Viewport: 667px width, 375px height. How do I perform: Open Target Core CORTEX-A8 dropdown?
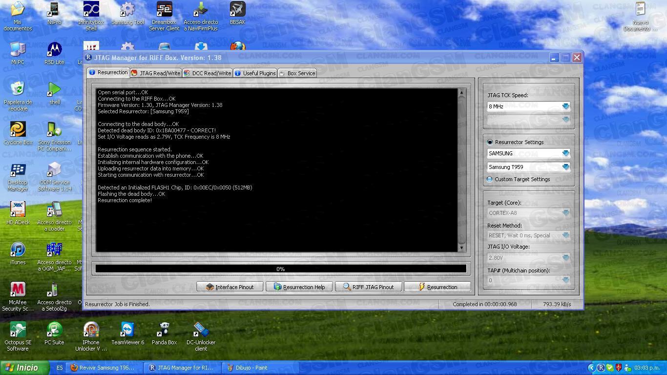pyautogui.click(x=528, y=213)
